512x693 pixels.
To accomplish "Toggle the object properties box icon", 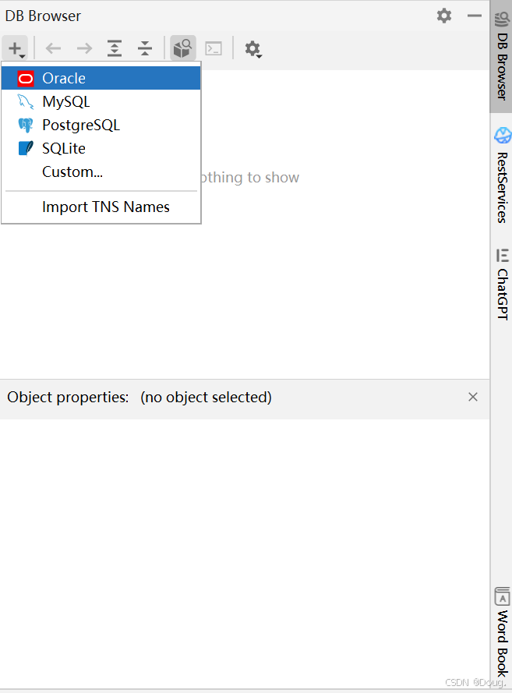I will click(183, 48).
